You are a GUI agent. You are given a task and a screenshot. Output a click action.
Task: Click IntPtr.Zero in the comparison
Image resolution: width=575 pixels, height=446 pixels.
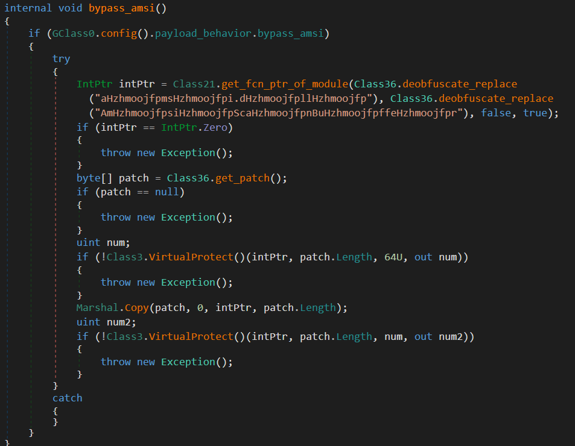click(194, 128)
